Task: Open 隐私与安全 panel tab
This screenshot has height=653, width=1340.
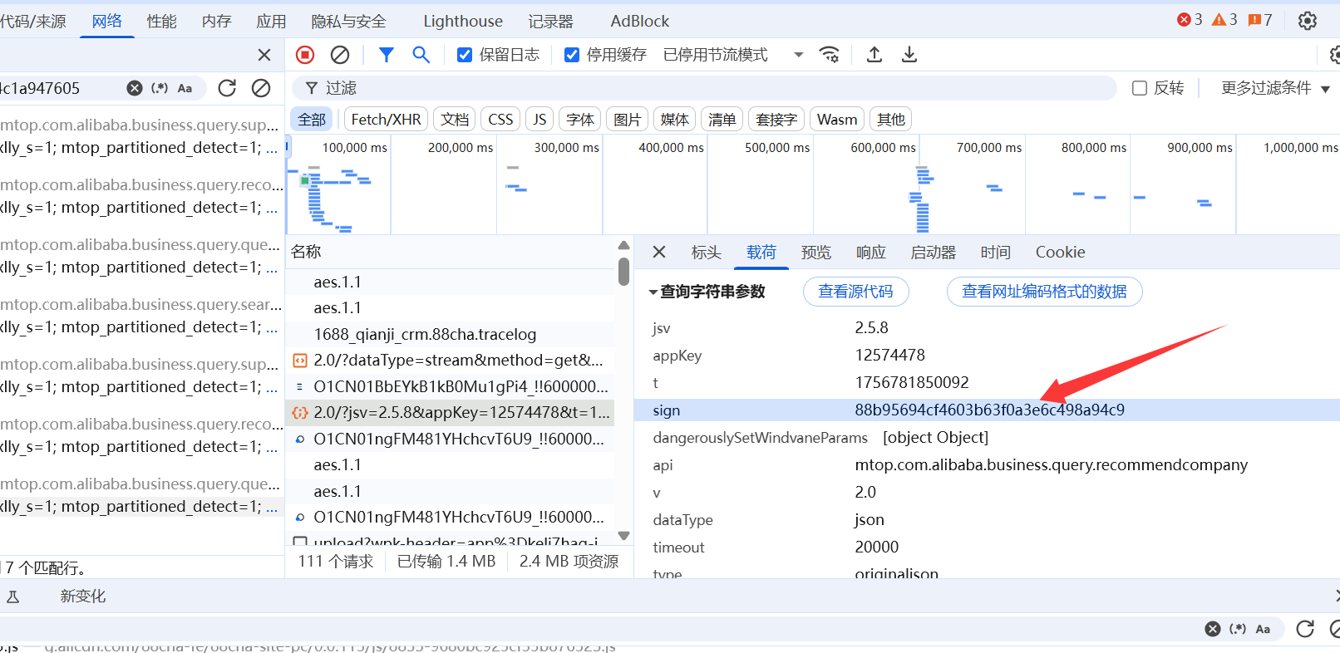Action: (x=349, y=21)
